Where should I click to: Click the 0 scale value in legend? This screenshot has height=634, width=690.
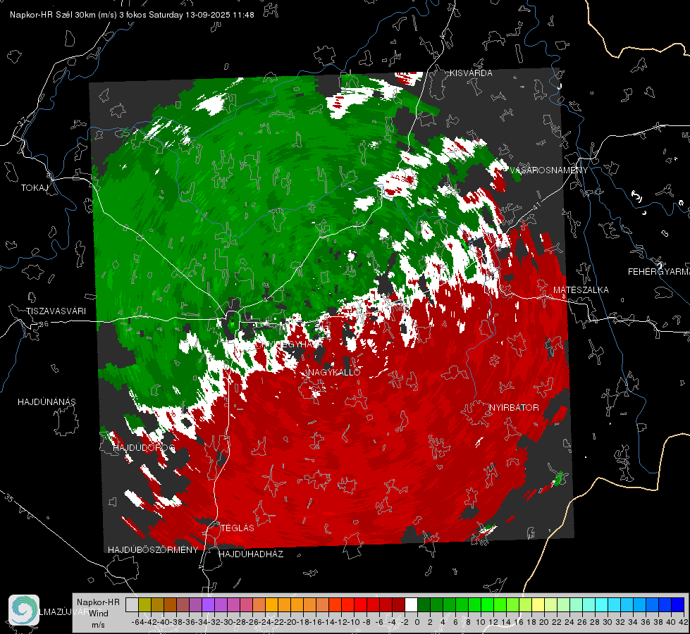point(417,622)
